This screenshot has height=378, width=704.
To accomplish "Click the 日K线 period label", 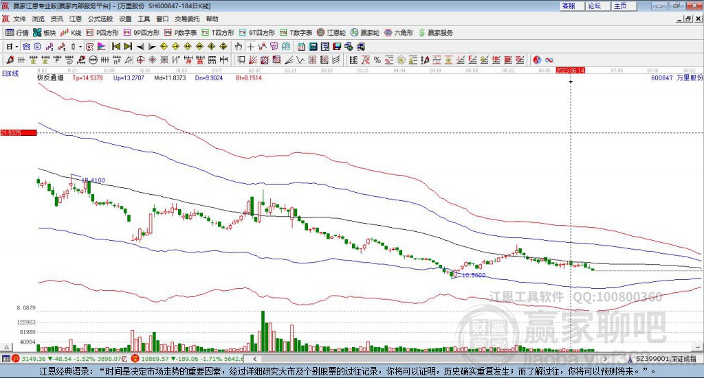I will [10, 74].
